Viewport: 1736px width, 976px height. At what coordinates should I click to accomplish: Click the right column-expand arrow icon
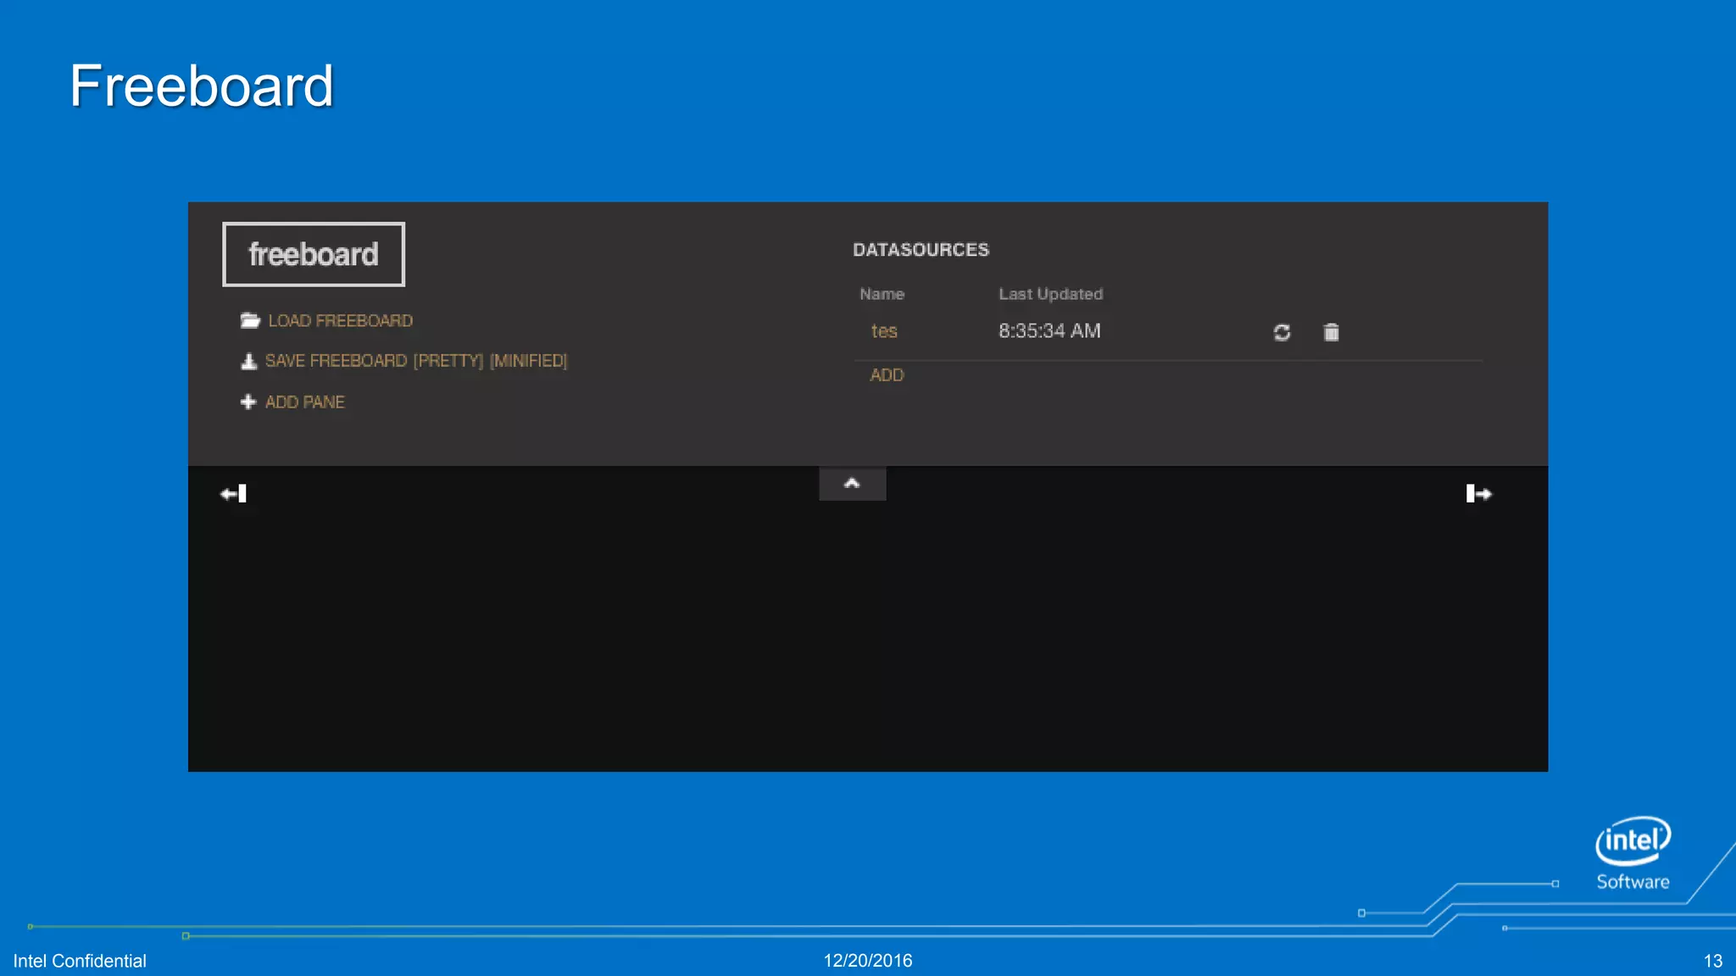pos(1479,494)
